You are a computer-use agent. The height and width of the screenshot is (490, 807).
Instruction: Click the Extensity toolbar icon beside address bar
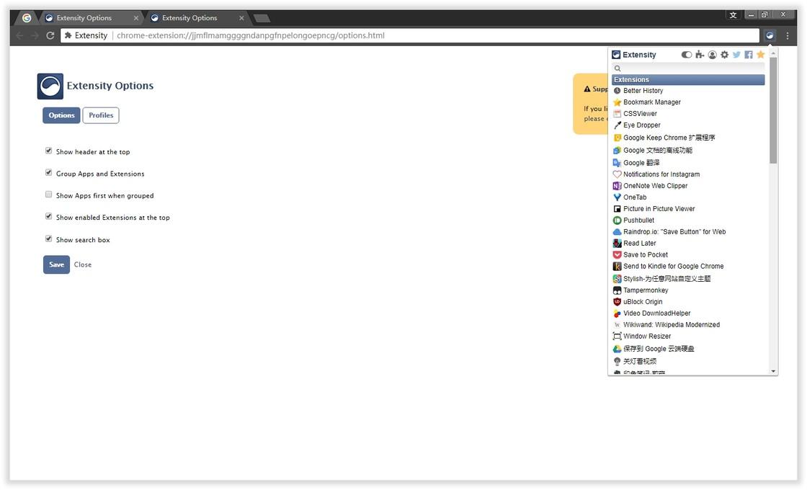coord(770,35)
